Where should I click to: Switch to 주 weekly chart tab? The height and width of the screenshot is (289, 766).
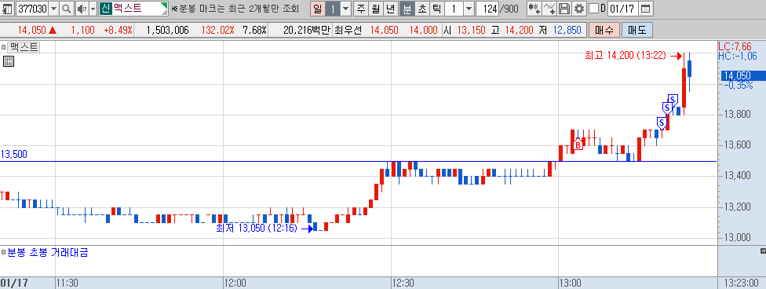tap(361, 9)
